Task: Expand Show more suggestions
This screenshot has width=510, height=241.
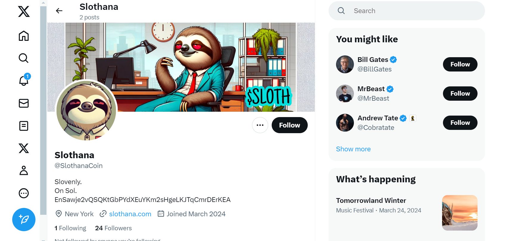Action: [353, 149]
